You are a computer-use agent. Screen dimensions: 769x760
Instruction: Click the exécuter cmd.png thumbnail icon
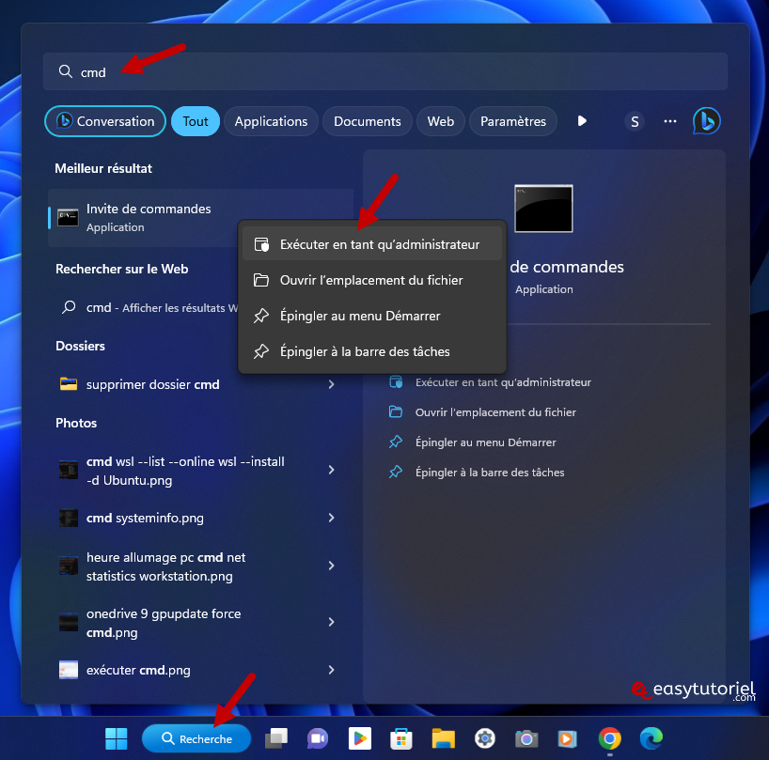(x=69, y=670)
